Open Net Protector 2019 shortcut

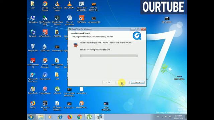click(x=45, y=20)
